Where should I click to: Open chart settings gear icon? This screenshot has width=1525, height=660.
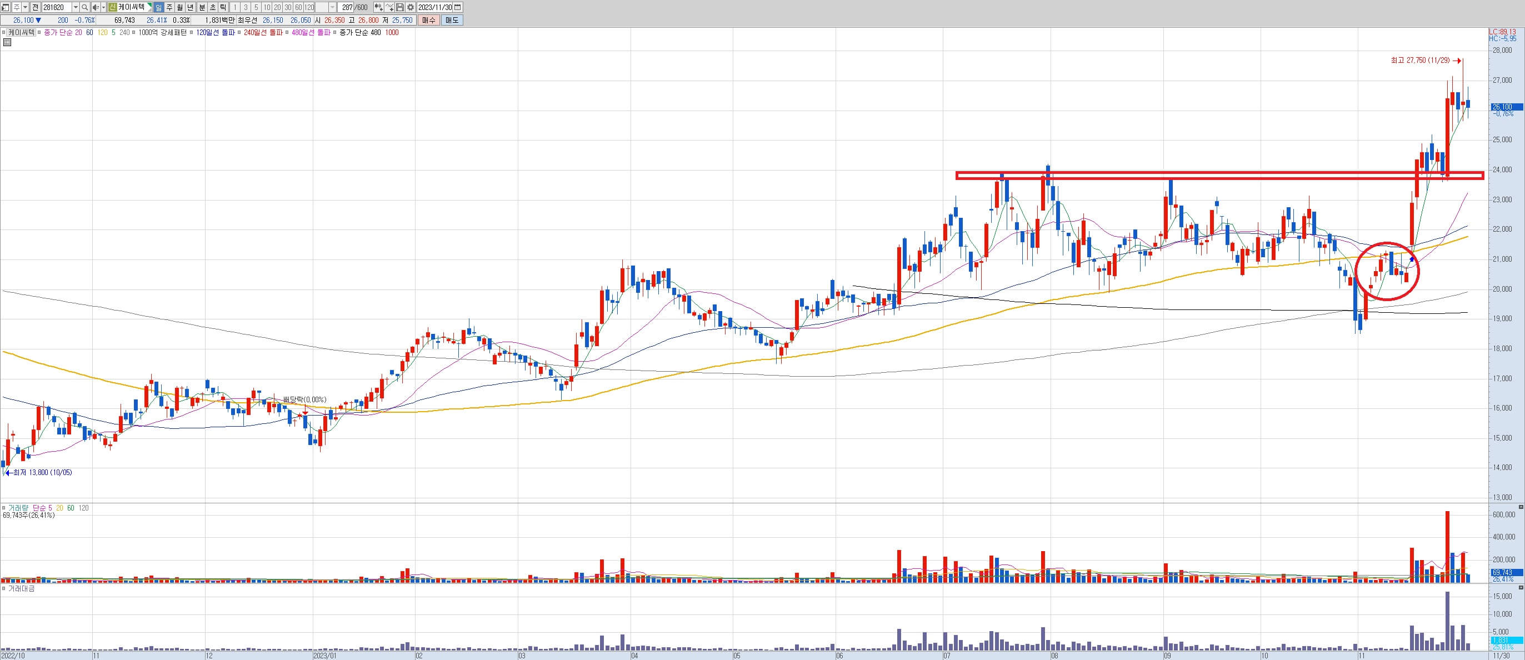(x=410, y=7)
